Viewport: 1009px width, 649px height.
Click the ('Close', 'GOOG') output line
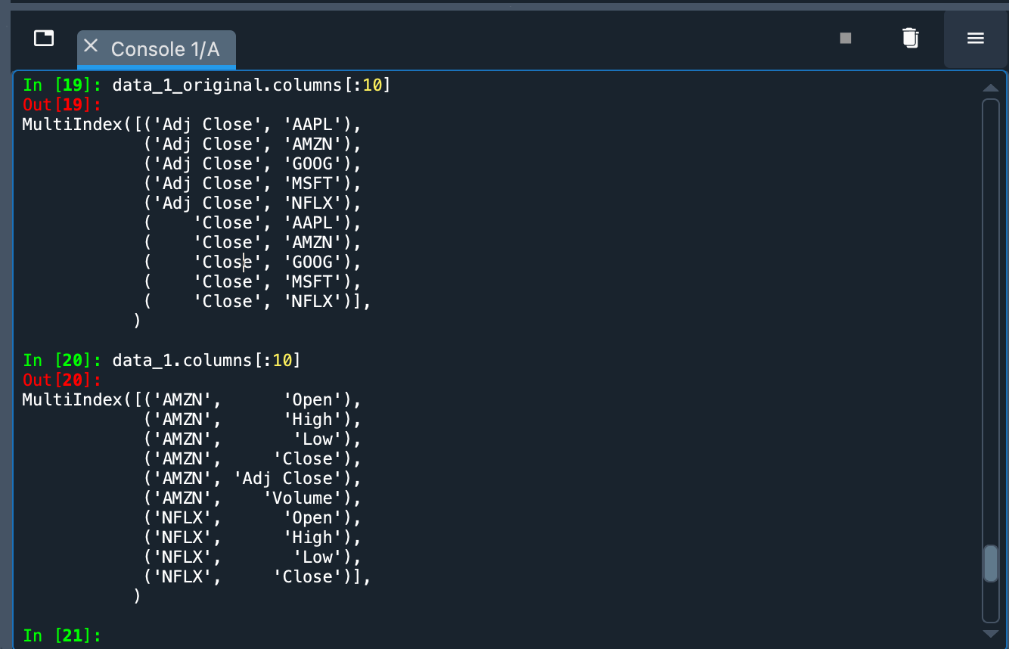[x=250, y=262]
